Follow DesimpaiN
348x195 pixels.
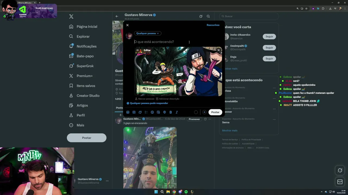coord(269,48)
